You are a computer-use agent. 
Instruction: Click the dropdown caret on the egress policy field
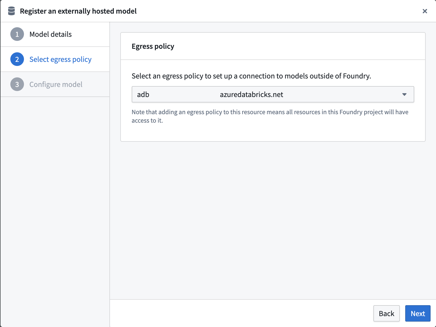pyautogui.click(x=405, y=94)
